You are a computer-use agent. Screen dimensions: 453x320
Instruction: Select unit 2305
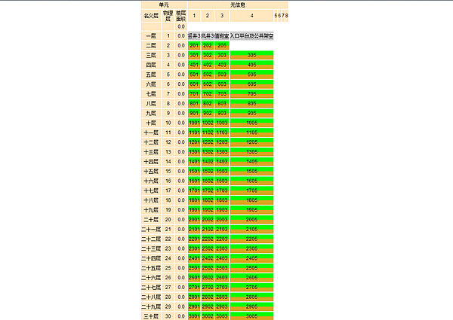[251, 248]
